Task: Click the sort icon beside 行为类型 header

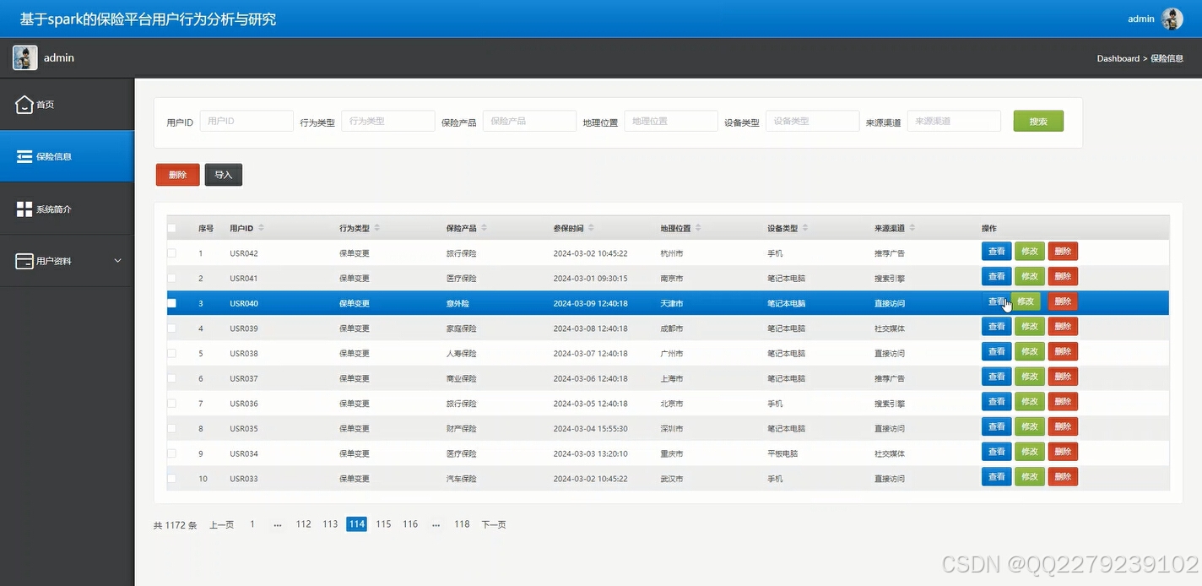Action: [377, 227]
